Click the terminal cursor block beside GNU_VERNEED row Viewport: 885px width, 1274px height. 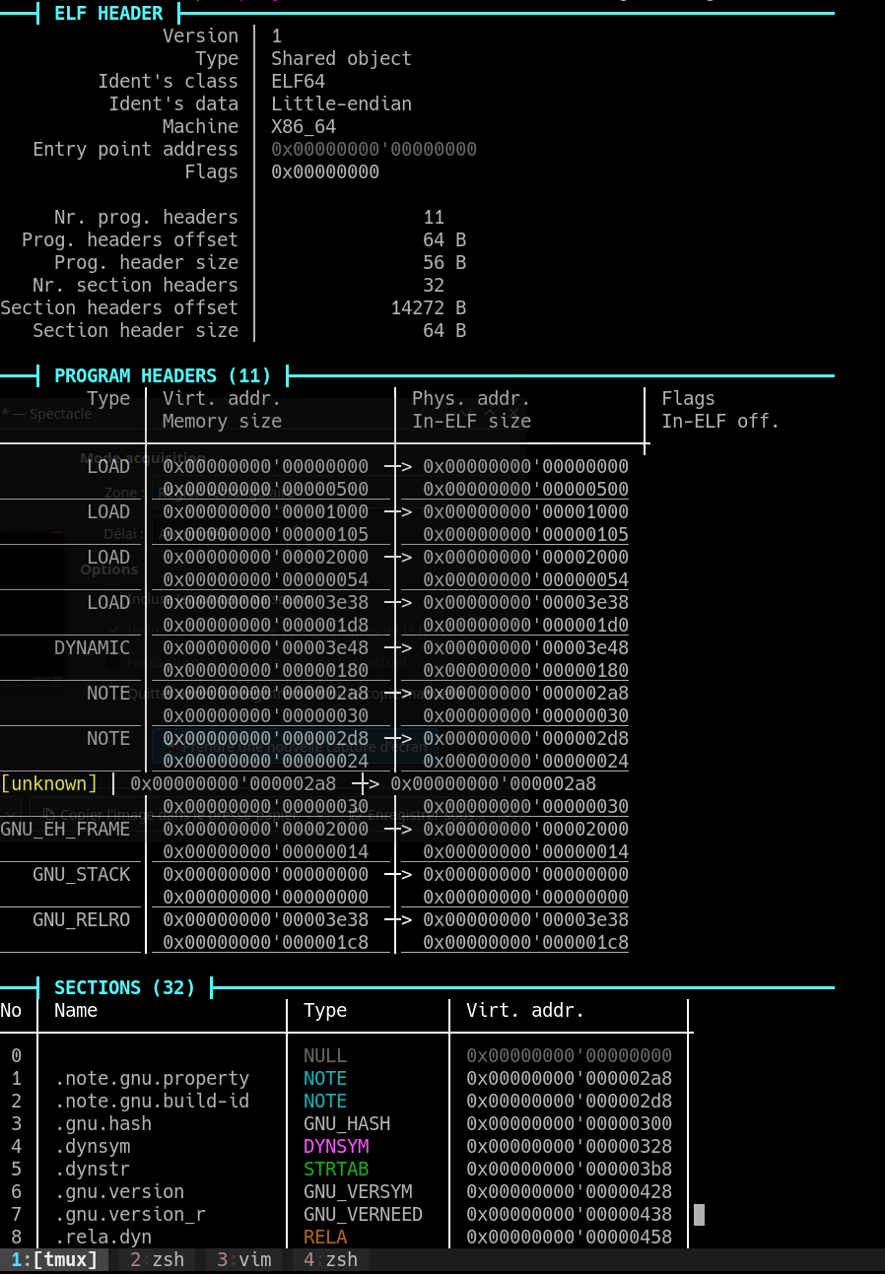699,1214
